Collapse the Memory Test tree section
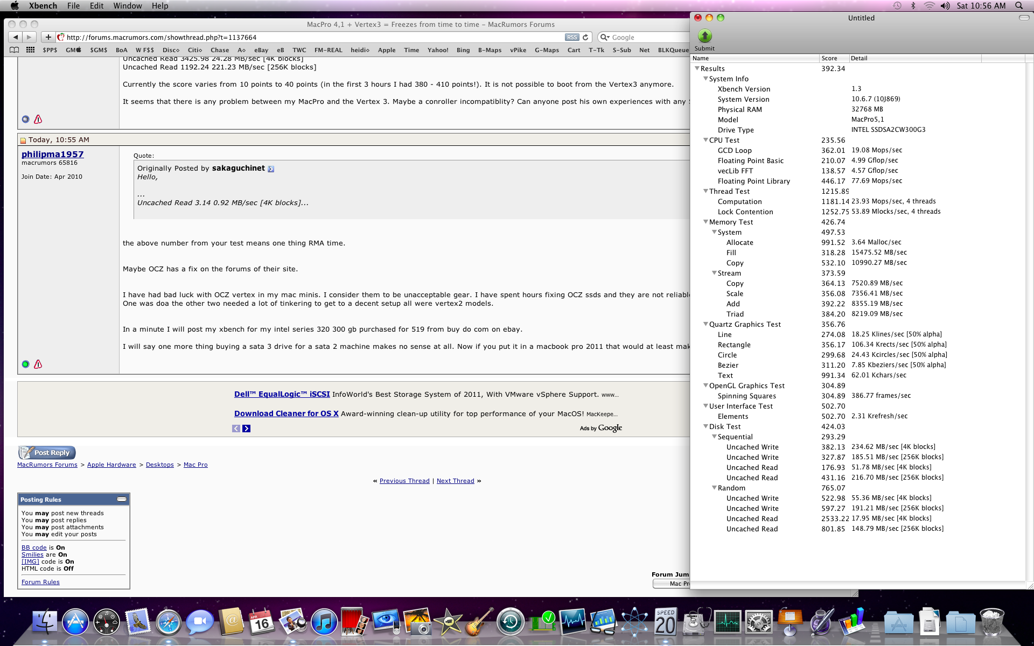The width and height of the screenshot is (1034, 646). (705, 222)
